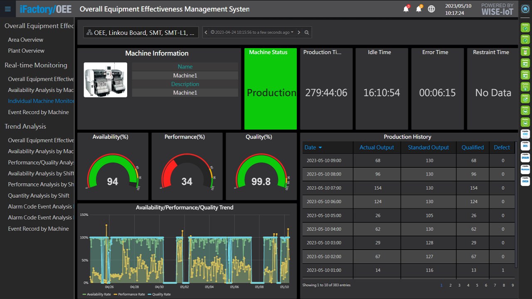Go to Area Overview page
532x299 pixels.
[x=25, y=40]
